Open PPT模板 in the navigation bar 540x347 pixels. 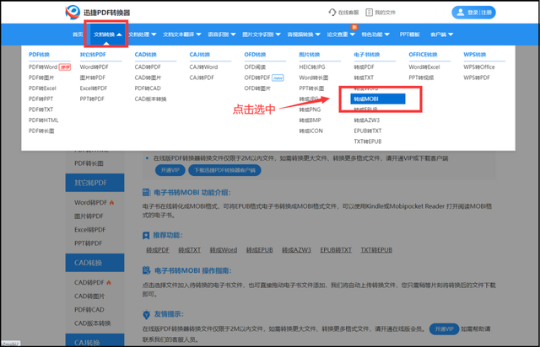[410, 35]
